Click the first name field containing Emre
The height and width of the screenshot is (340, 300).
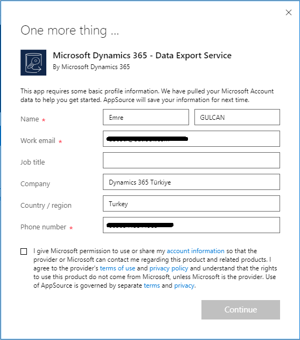146,117
